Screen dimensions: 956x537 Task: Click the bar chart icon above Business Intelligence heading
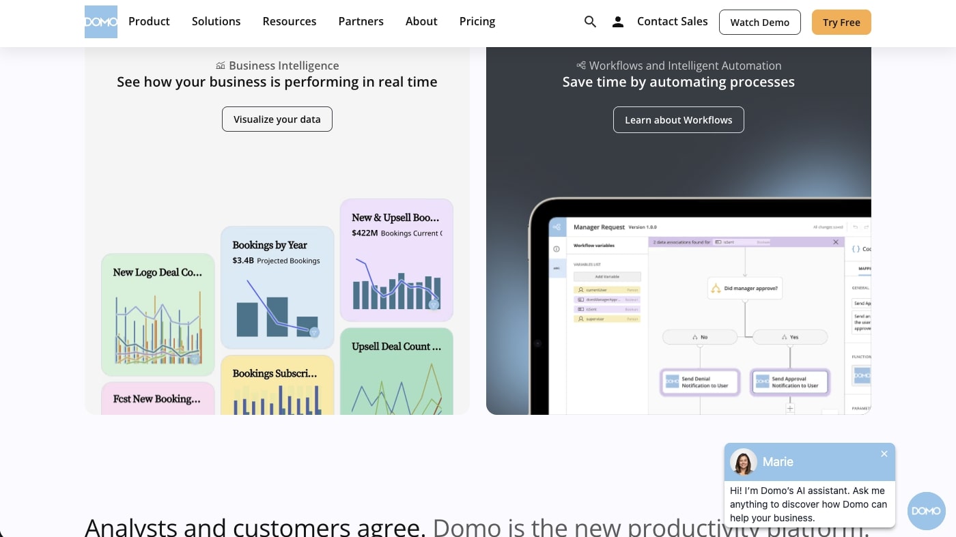220,65
